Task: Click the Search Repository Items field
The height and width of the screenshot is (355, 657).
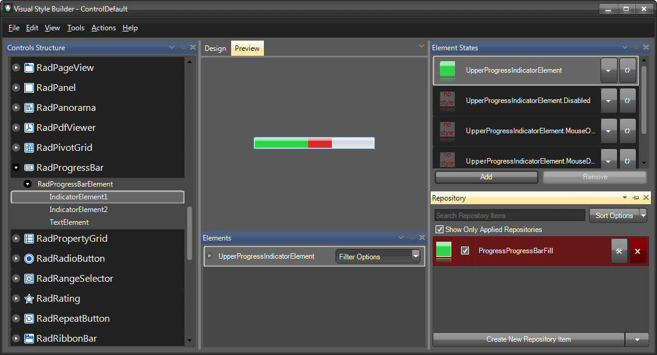Action: pyautogui.click(x=508, y=215)
